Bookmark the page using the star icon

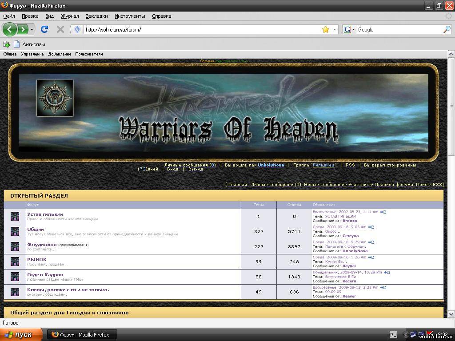coord(325,29)
